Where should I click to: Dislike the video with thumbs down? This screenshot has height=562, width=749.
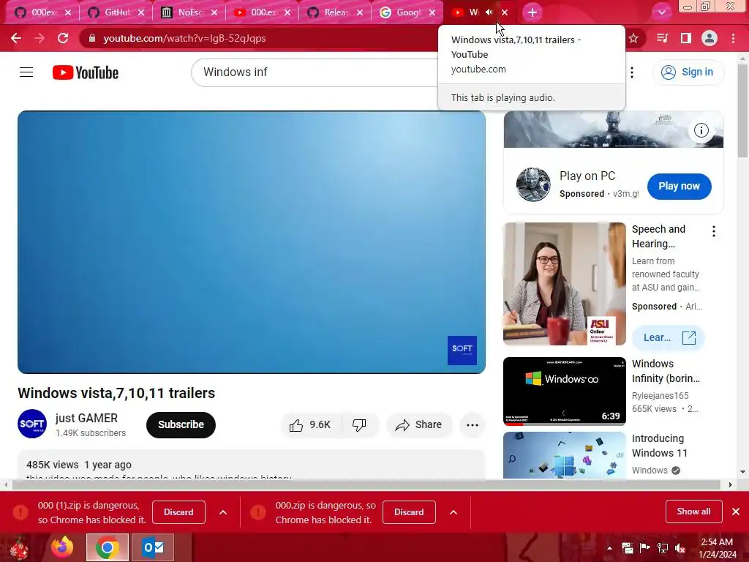pos(360,425)
